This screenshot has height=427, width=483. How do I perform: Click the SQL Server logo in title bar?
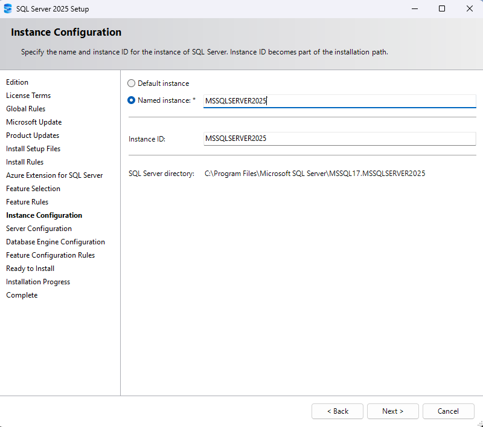pos(8,8)
